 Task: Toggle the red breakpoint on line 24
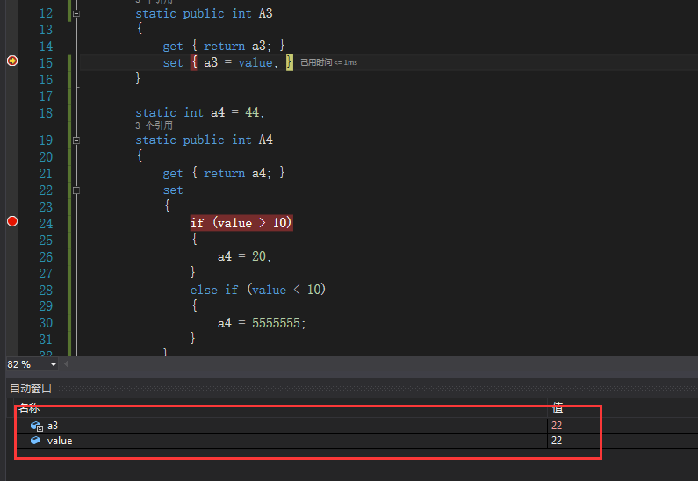12,221
